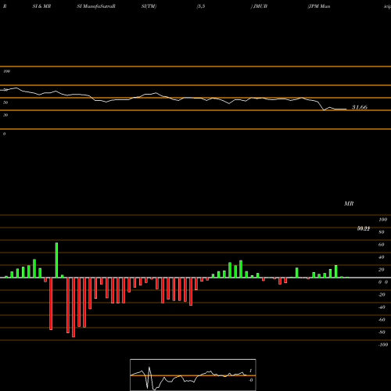Click the '-80' label on MR axis

(x=382, y=332)
